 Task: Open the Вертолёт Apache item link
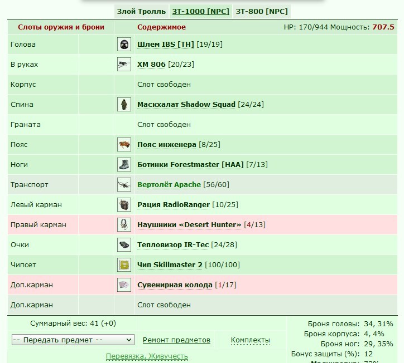click(x=169, y=185)
